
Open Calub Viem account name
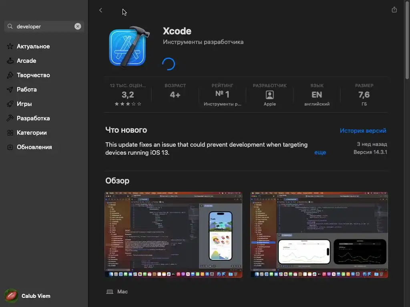point(36,296)
